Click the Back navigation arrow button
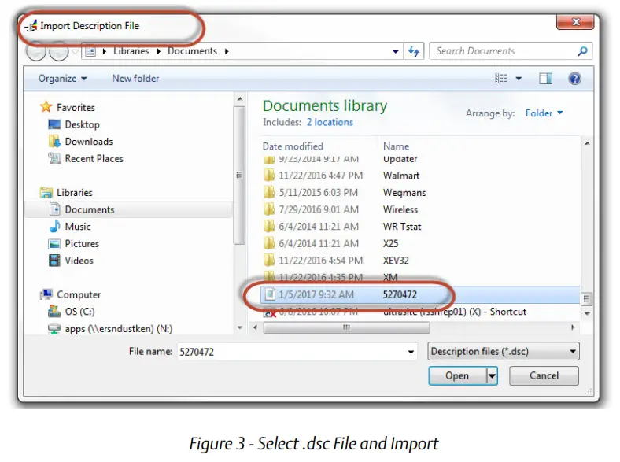The height and width of the screenshot is (462, 620). point(36,51)
